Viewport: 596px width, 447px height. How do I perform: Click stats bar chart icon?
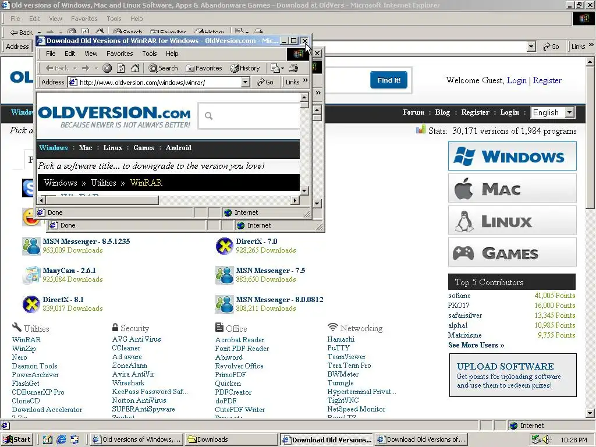coord(420,130)
